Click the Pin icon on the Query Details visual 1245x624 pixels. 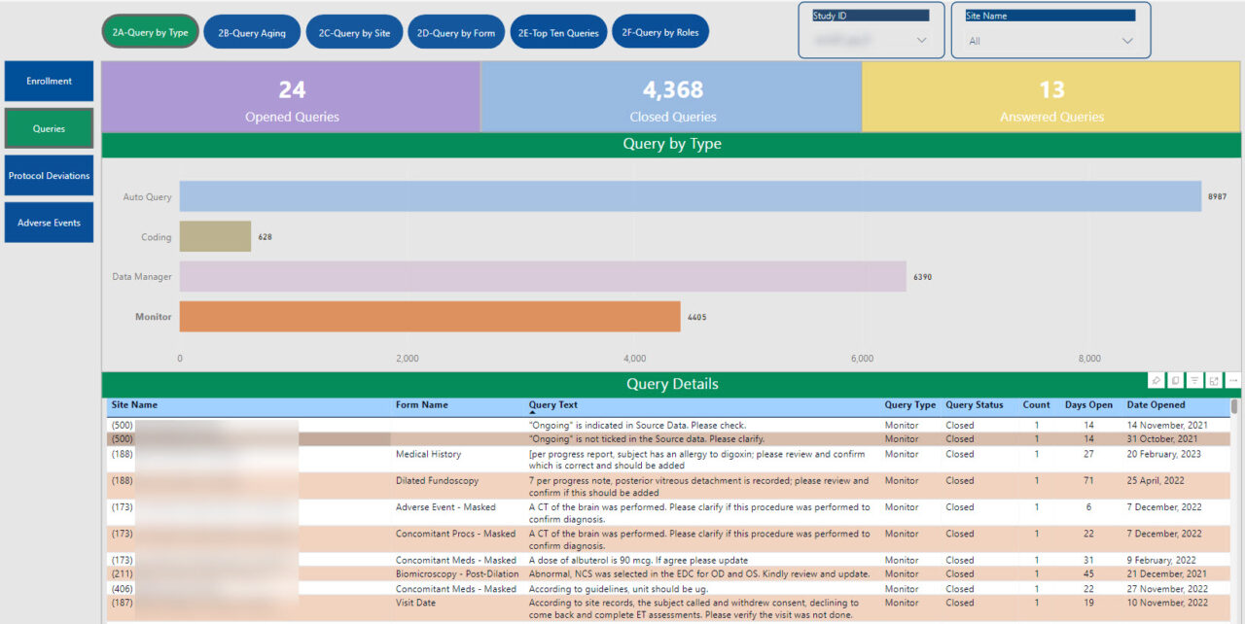[1156, 380]
